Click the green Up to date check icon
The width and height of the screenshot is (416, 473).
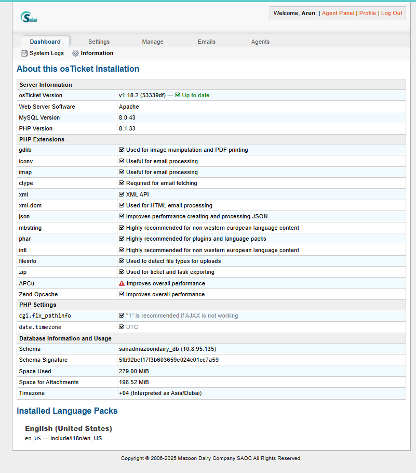coord(178,96)
